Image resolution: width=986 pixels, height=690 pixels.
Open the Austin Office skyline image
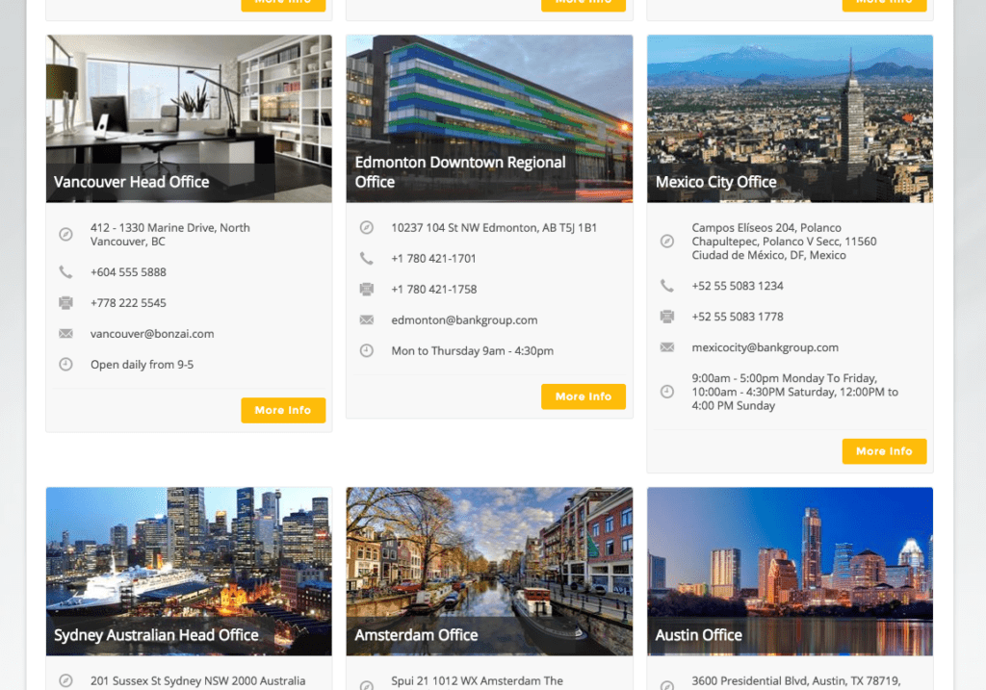point(790,558)
